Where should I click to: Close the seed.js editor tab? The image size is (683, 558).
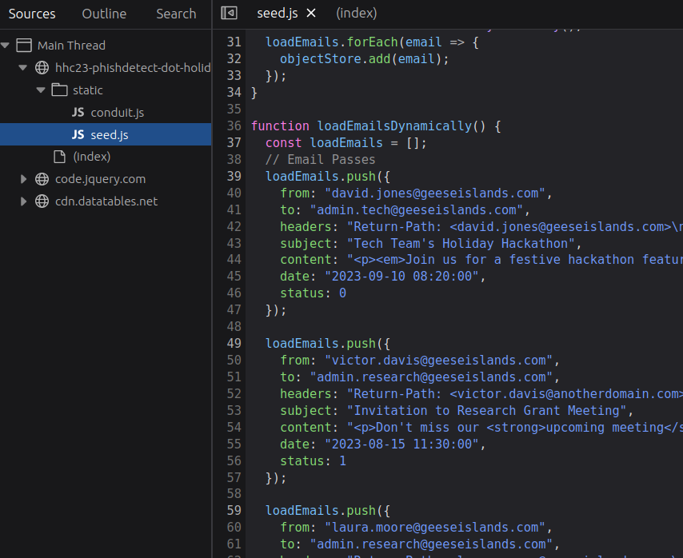pyautogui.click(x=311, y=14)
